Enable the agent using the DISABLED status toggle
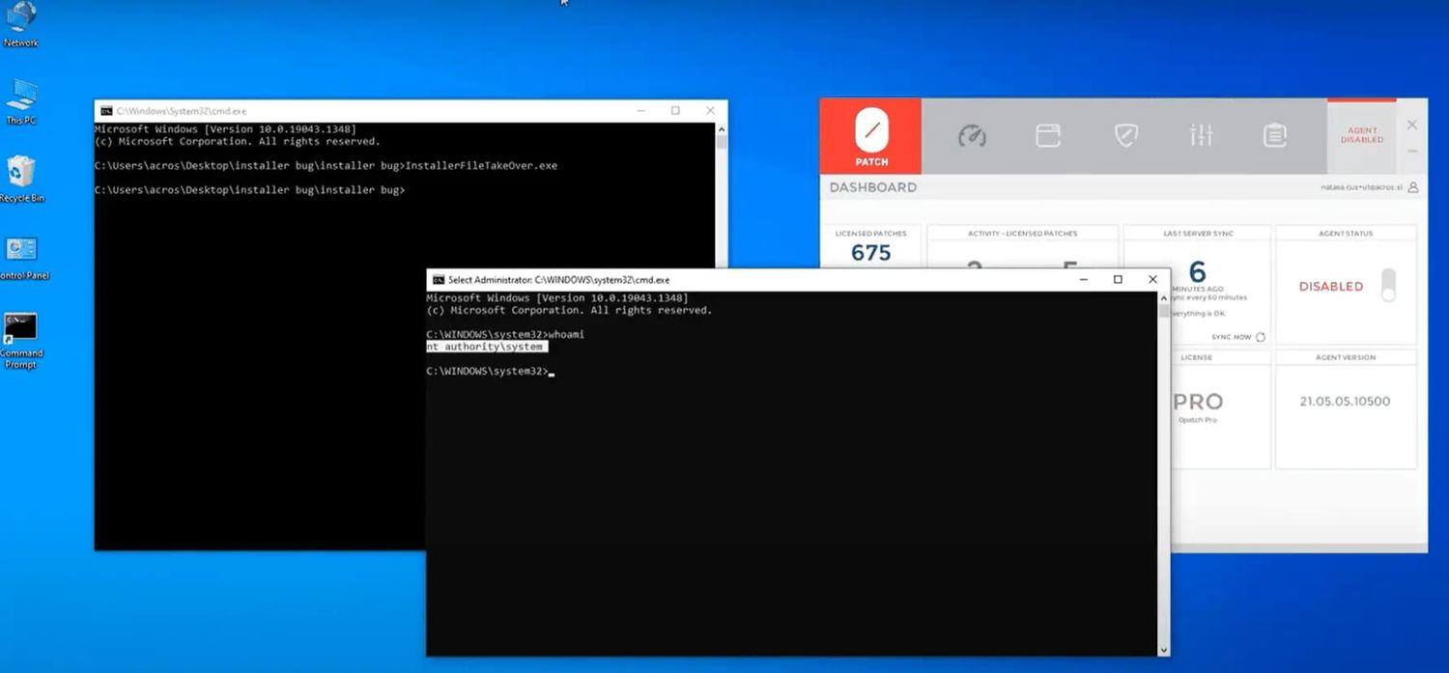 pos(1388,286)
